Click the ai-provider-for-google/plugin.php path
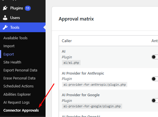The width and height of the screenshot is (158, 117). pos(92,106)
